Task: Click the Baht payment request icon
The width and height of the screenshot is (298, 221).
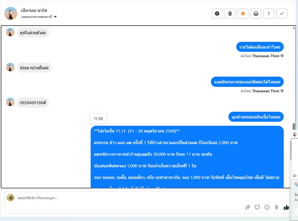Action: click(x=276, y=207)
